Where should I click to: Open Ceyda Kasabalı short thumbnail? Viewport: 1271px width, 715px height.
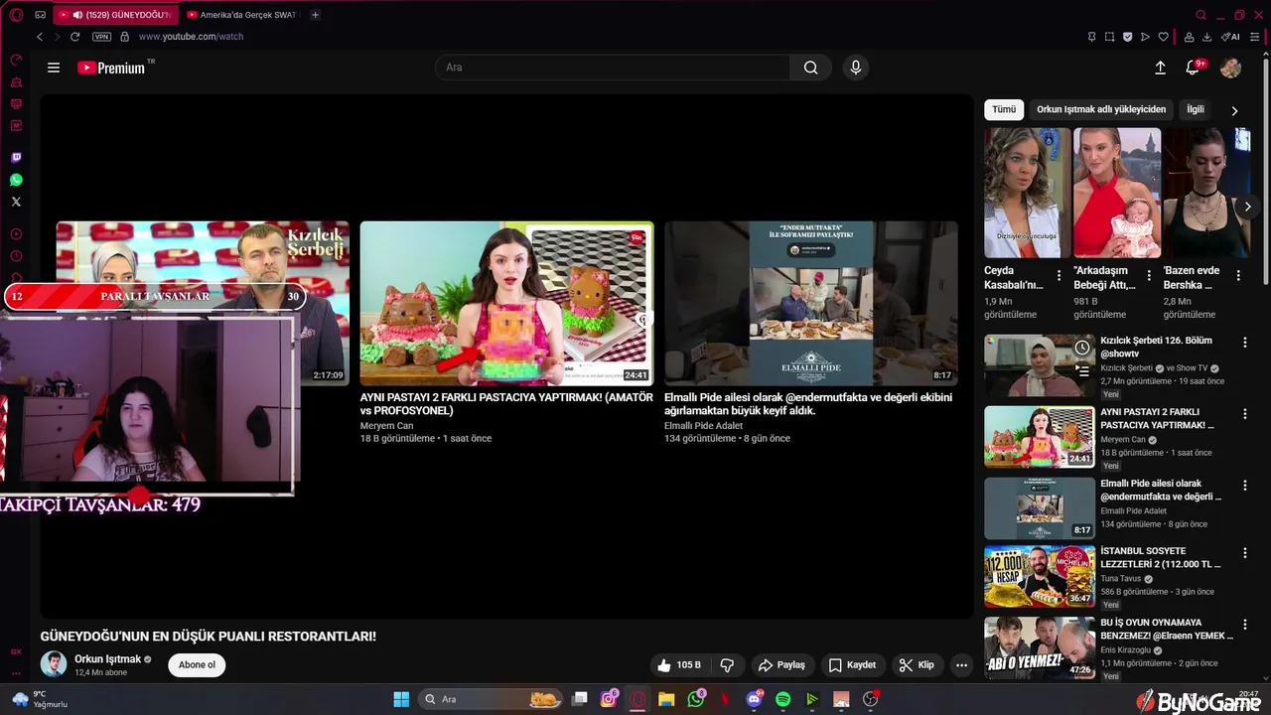(1028, 193)
